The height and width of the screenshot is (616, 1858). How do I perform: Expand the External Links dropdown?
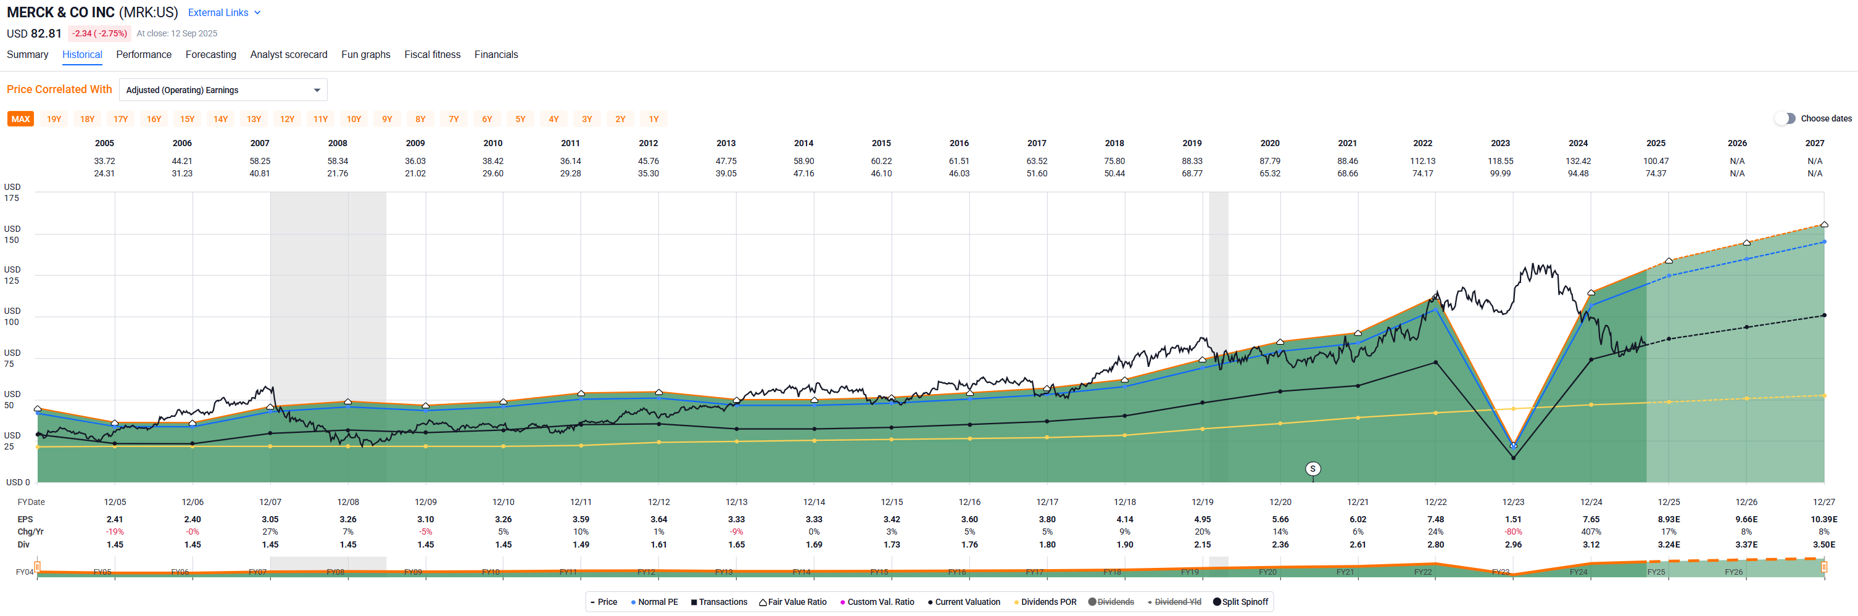[218, 13]
